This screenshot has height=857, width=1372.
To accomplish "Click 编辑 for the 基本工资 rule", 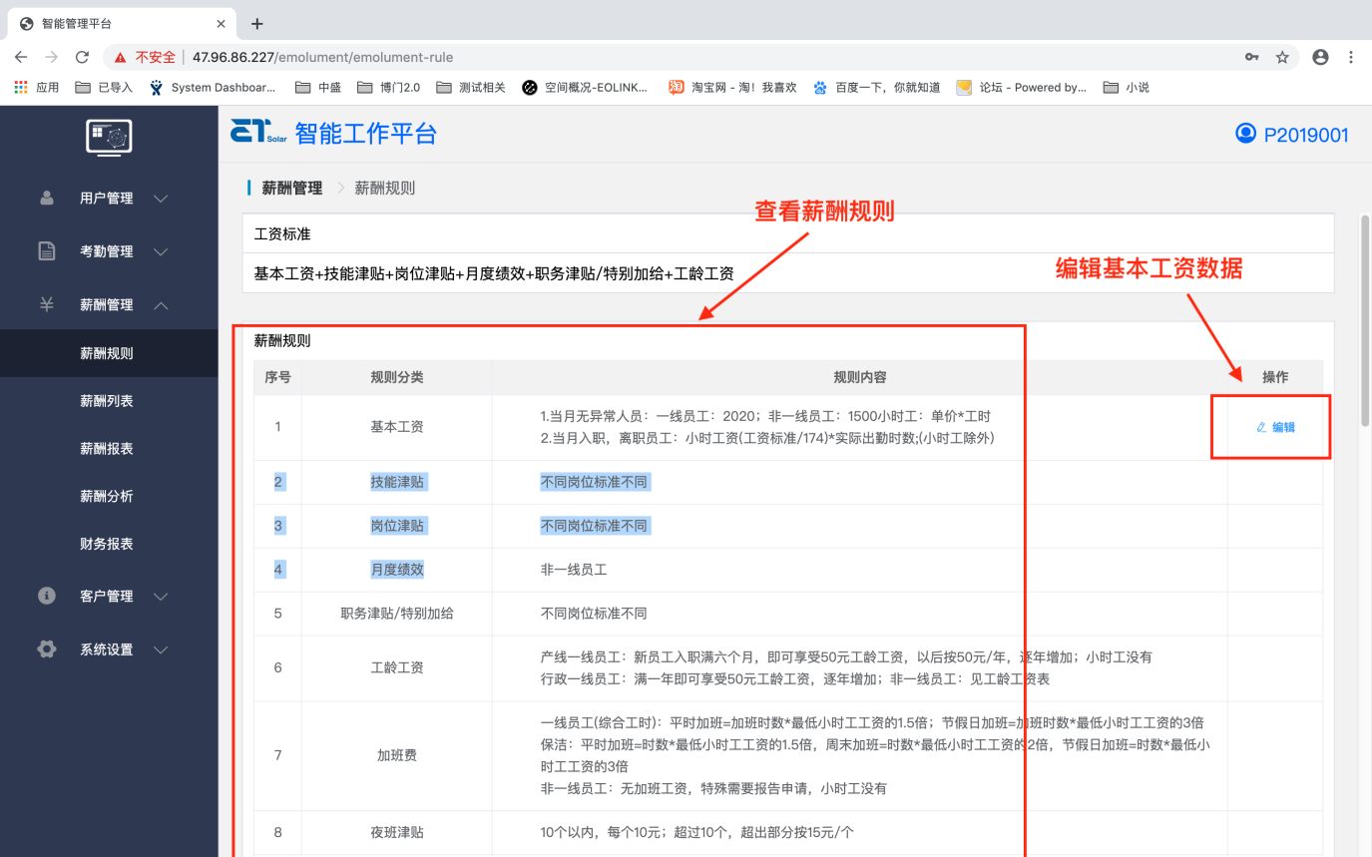I will pos(1275,427).
